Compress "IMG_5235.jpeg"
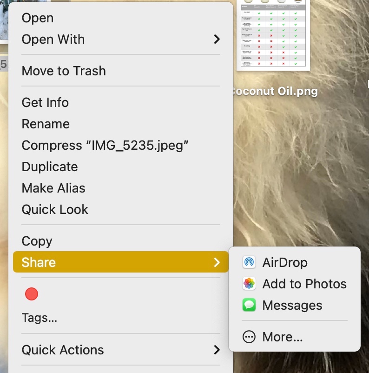The height and width of the screenshot is (373, 369). click(x=105, y=145)
